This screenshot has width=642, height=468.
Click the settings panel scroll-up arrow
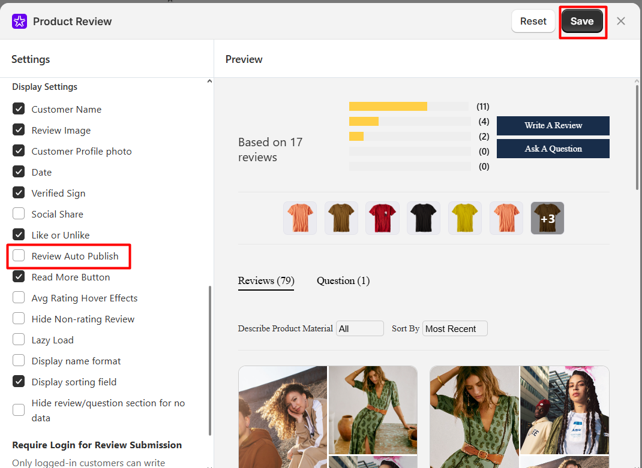pos(209,81)
